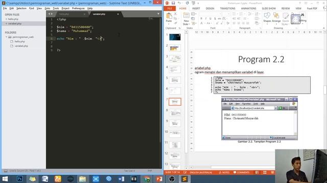327x183 pixels.
Task: Open the File menu in Sublime Text
Action: (x=5, y=8)
